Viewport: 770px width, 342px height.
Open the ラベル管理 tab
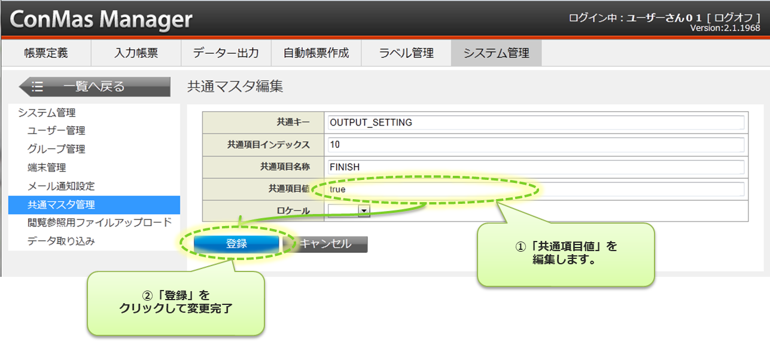click(406, 53)
